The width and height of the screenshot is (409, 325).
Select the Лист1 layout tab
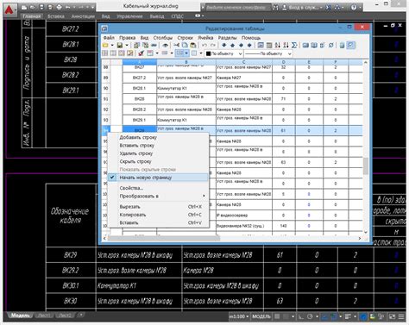44,316
